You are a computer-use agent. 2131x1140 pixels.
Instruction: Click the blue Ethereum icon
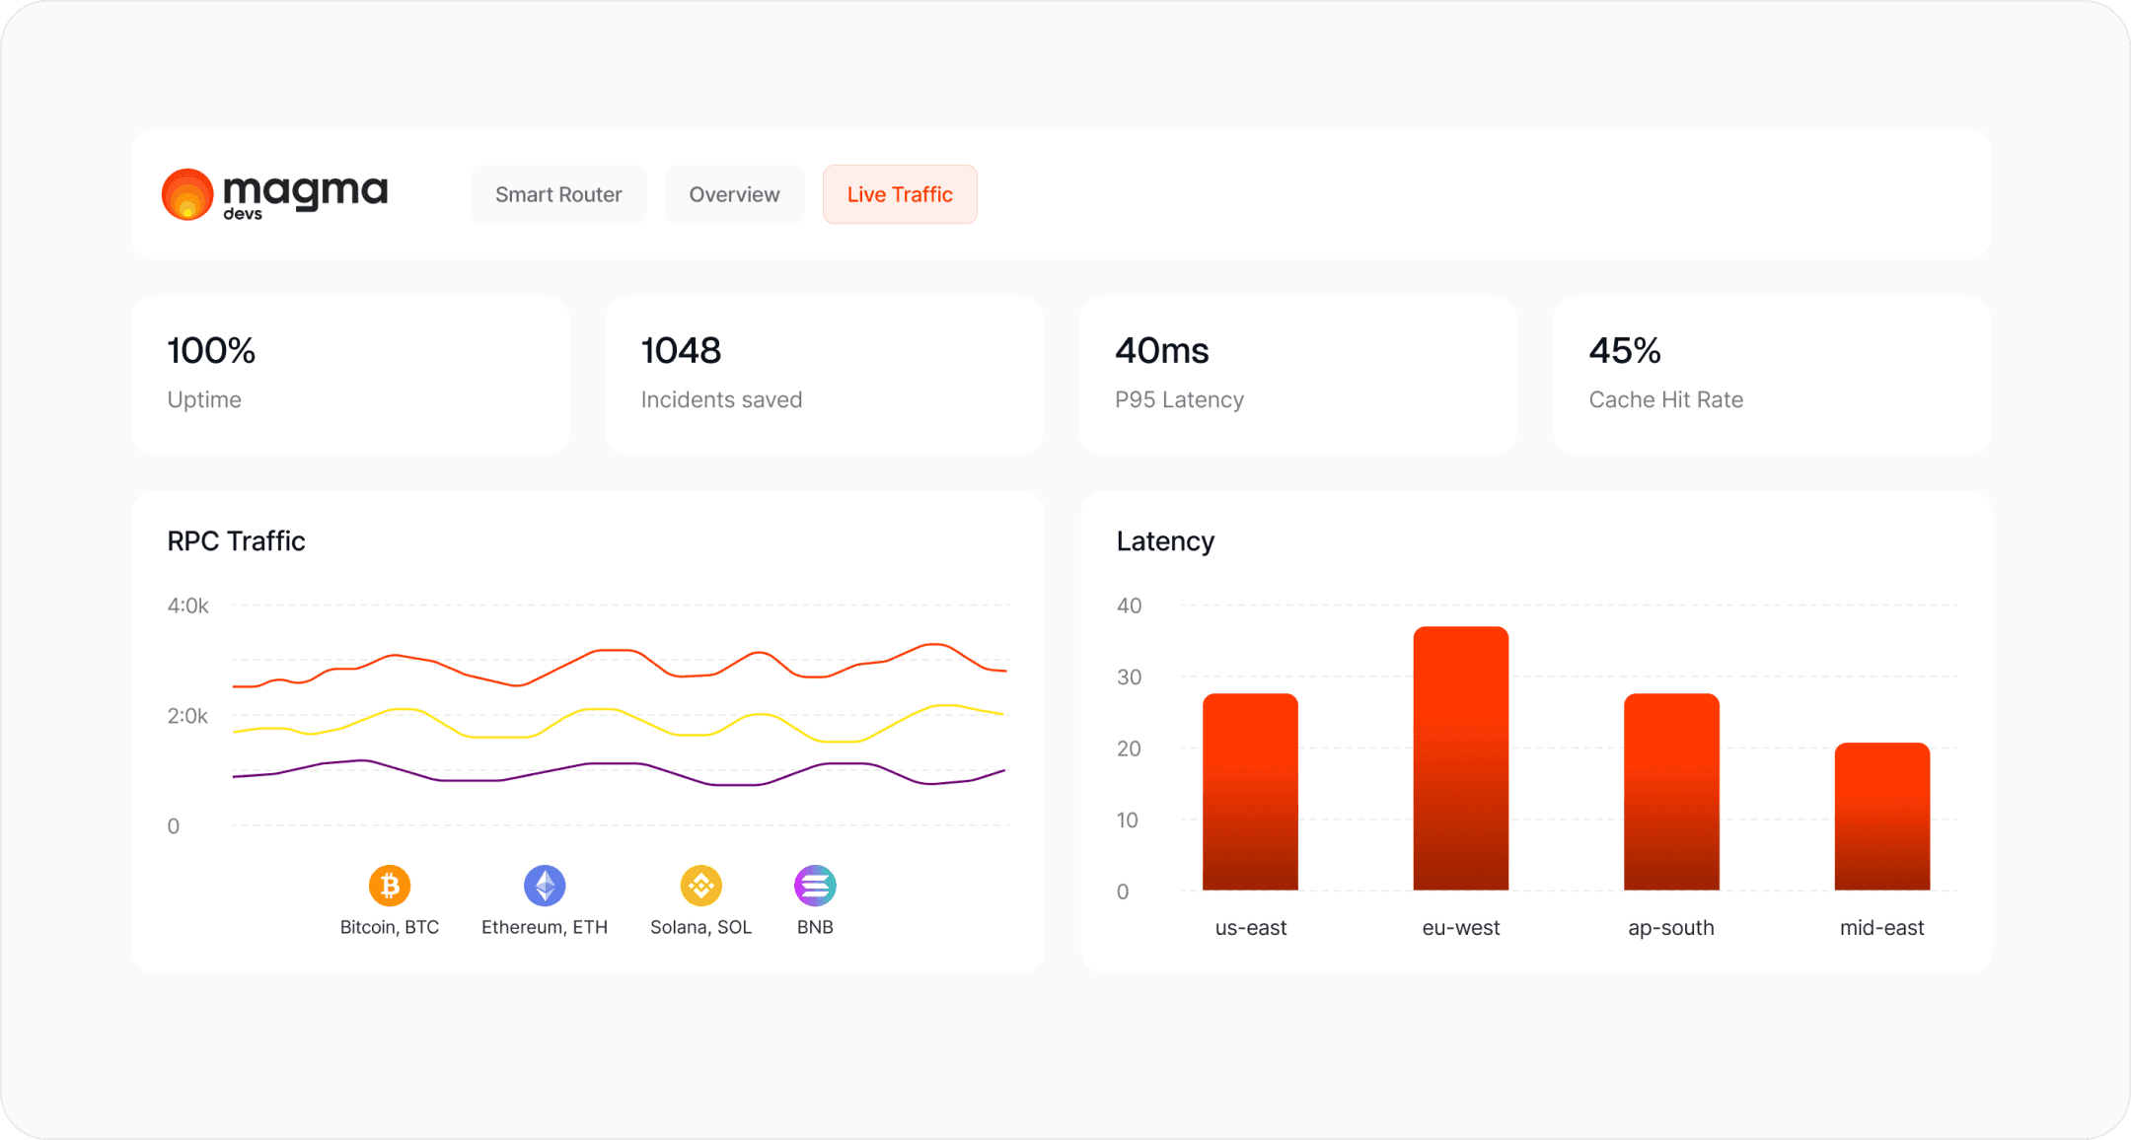tap(545, 886)
